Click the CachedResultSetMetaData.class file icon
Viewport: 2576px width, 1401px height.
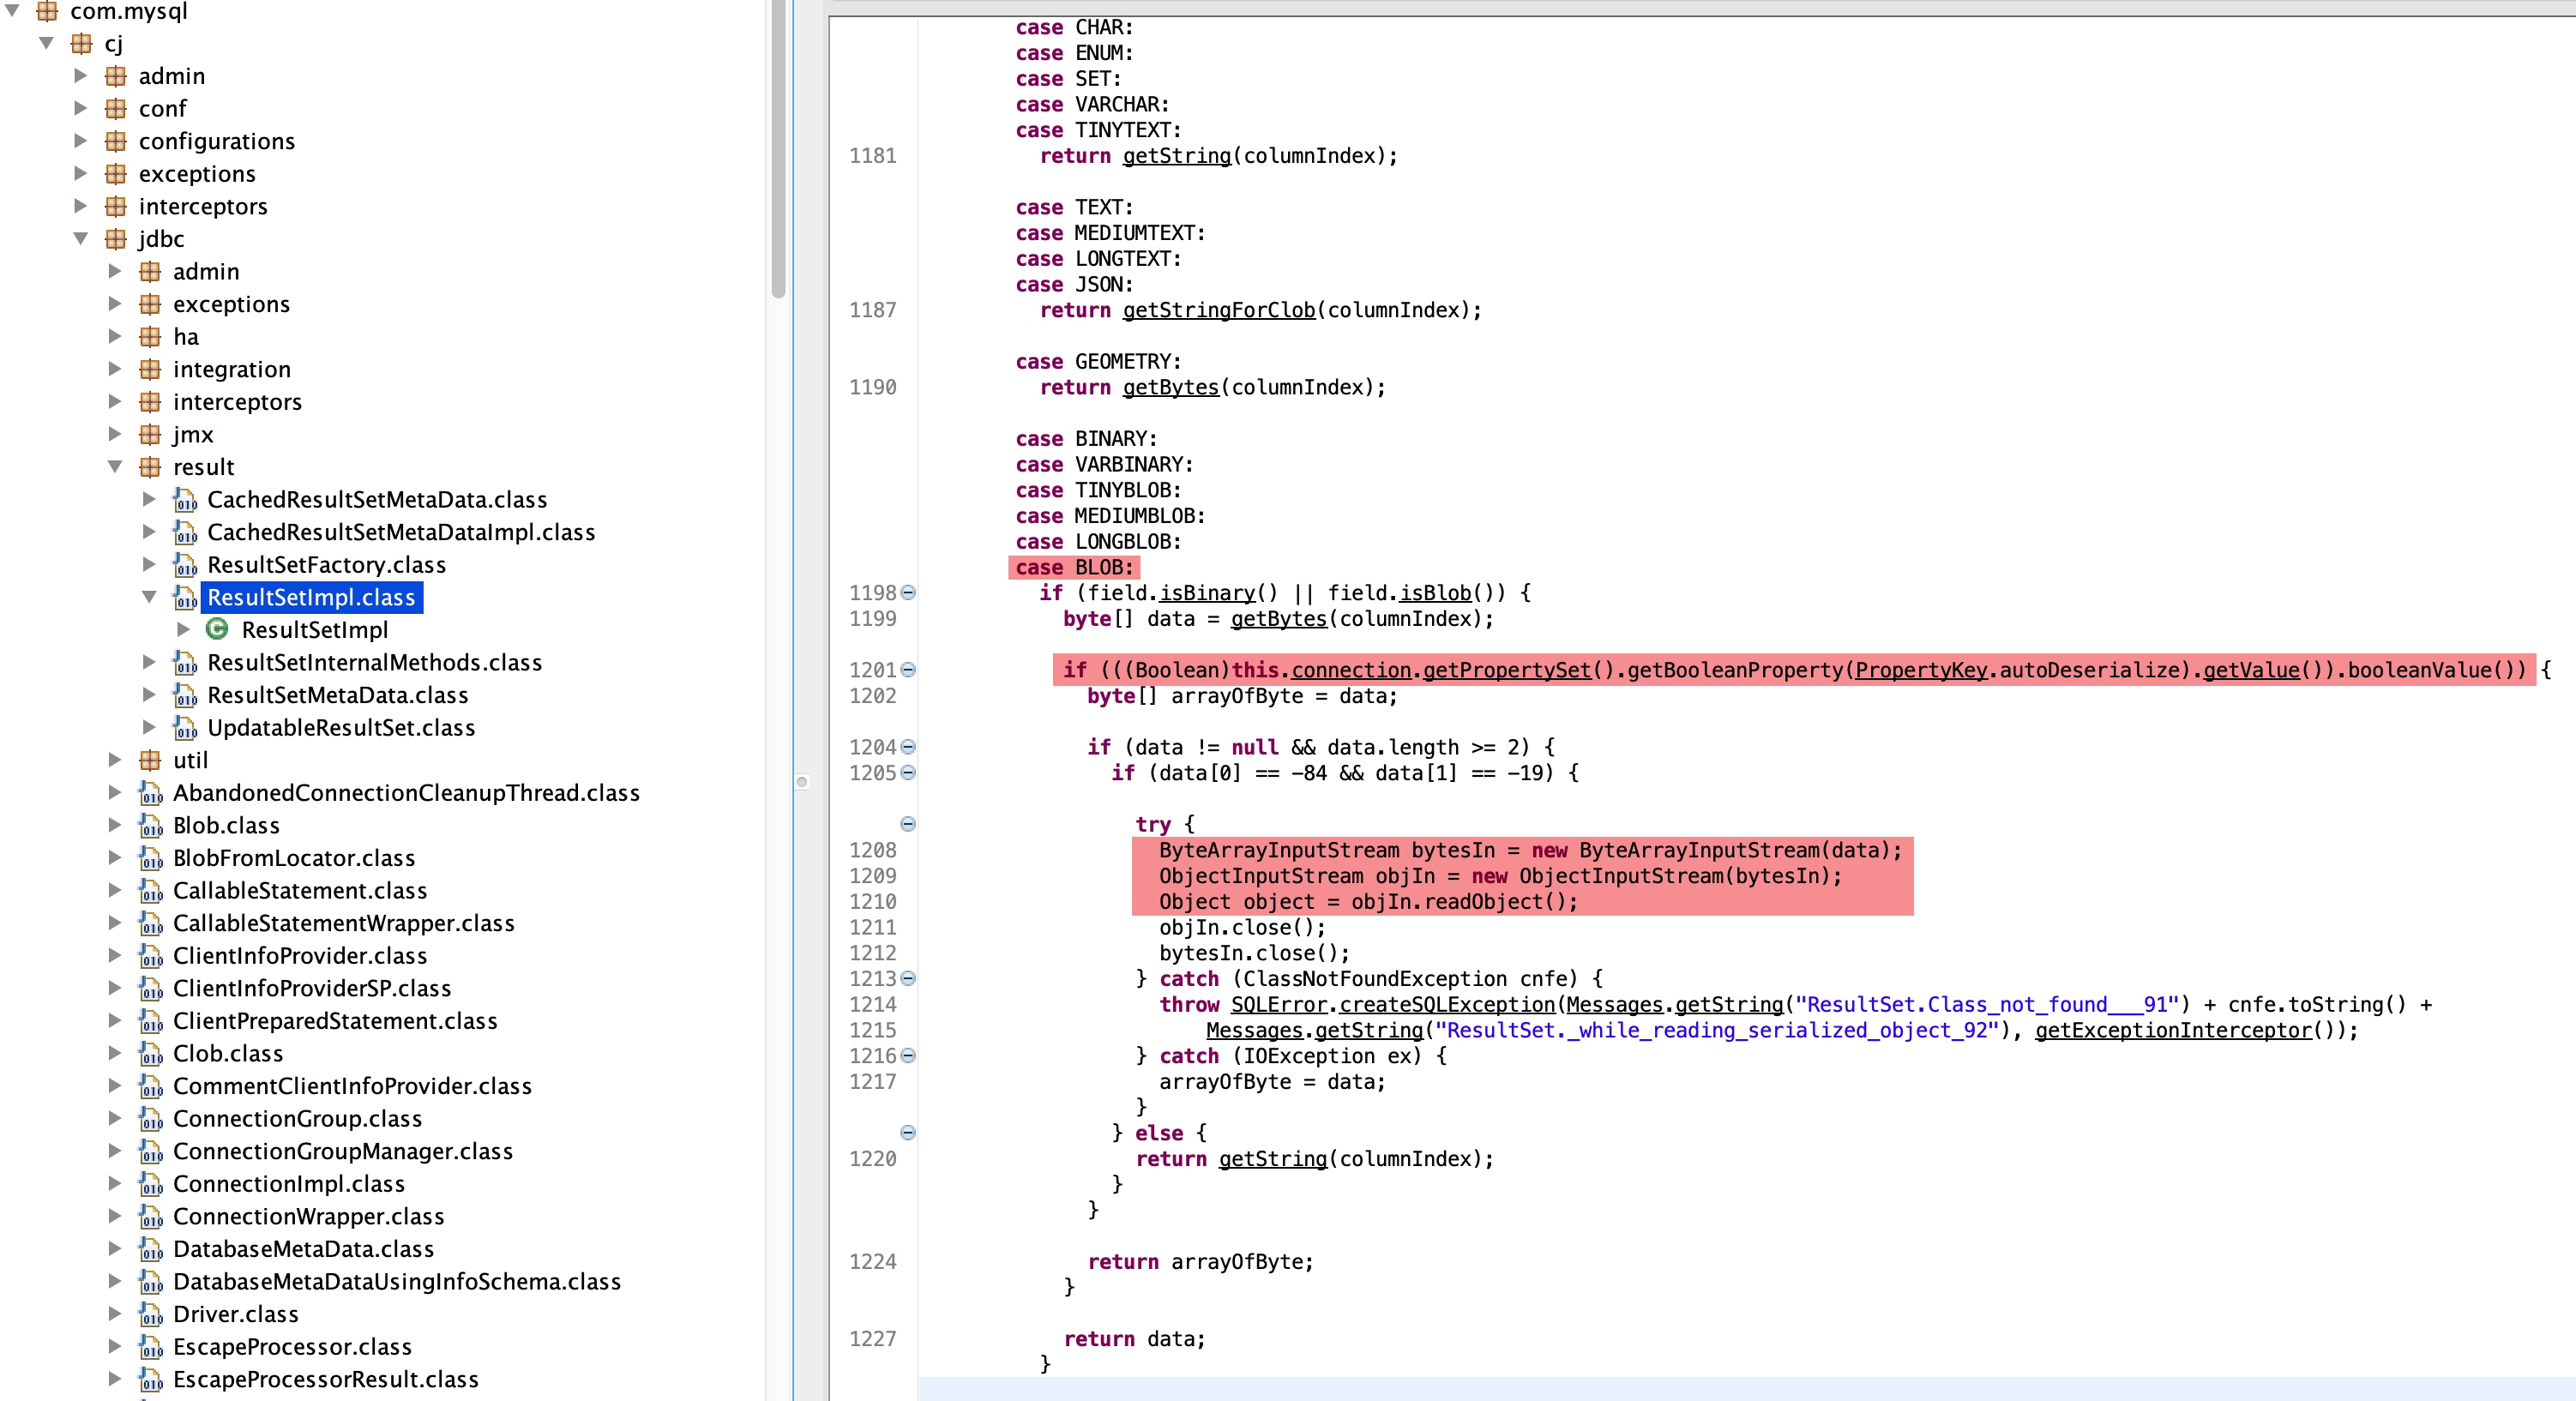tap(185, 500)
